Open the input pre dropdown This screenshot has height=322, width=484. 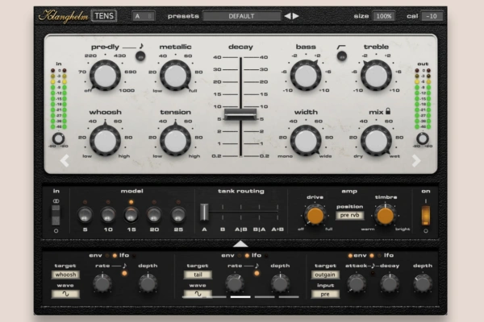point(325,294)
